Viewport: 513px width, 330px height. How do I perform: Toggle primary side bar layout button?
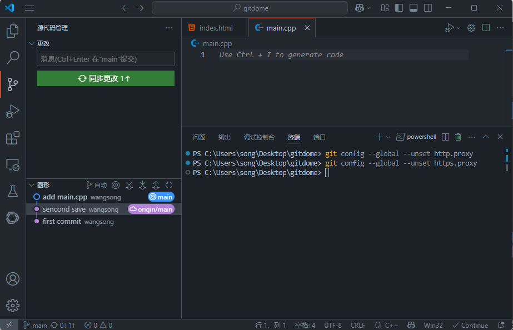pos(399,8)
